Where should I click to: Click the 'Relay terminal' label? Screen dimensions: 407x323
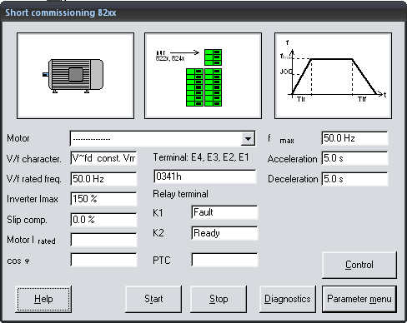tap(180, 194)
